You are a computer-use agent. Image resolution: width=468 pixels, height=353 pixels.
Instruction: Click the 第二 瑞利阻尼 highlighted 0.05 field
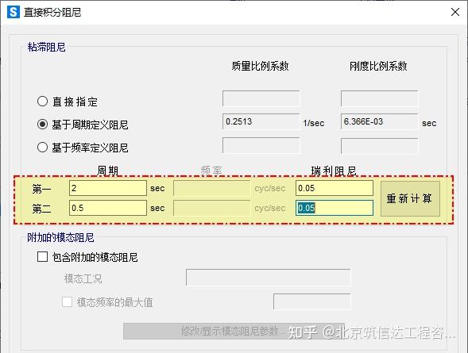tap(335, 208)
